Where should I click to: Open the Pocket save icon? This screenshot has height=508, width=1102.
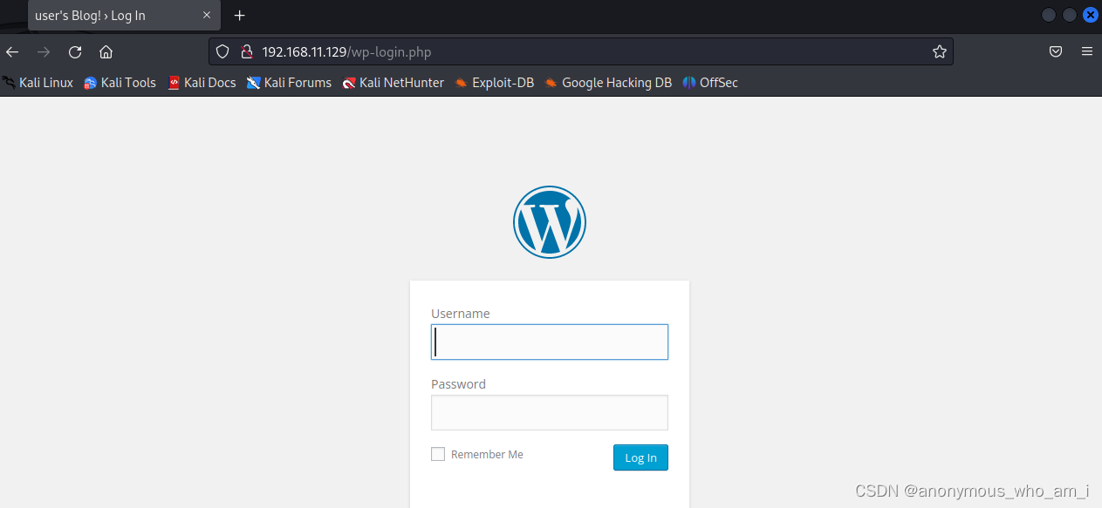(1056, 51)
